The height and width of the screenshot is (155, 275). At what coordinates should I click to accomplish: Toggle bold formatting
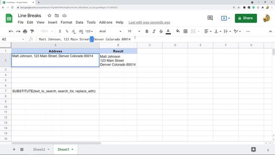(147, 31)
